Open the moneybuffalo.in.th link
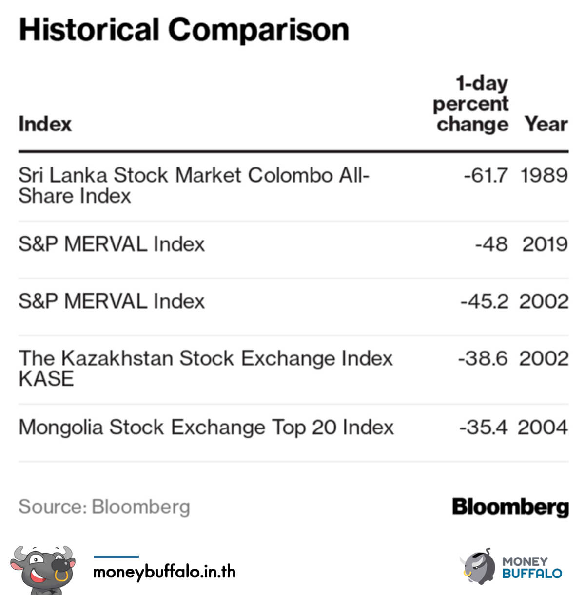585x595 pixels. 164,571
